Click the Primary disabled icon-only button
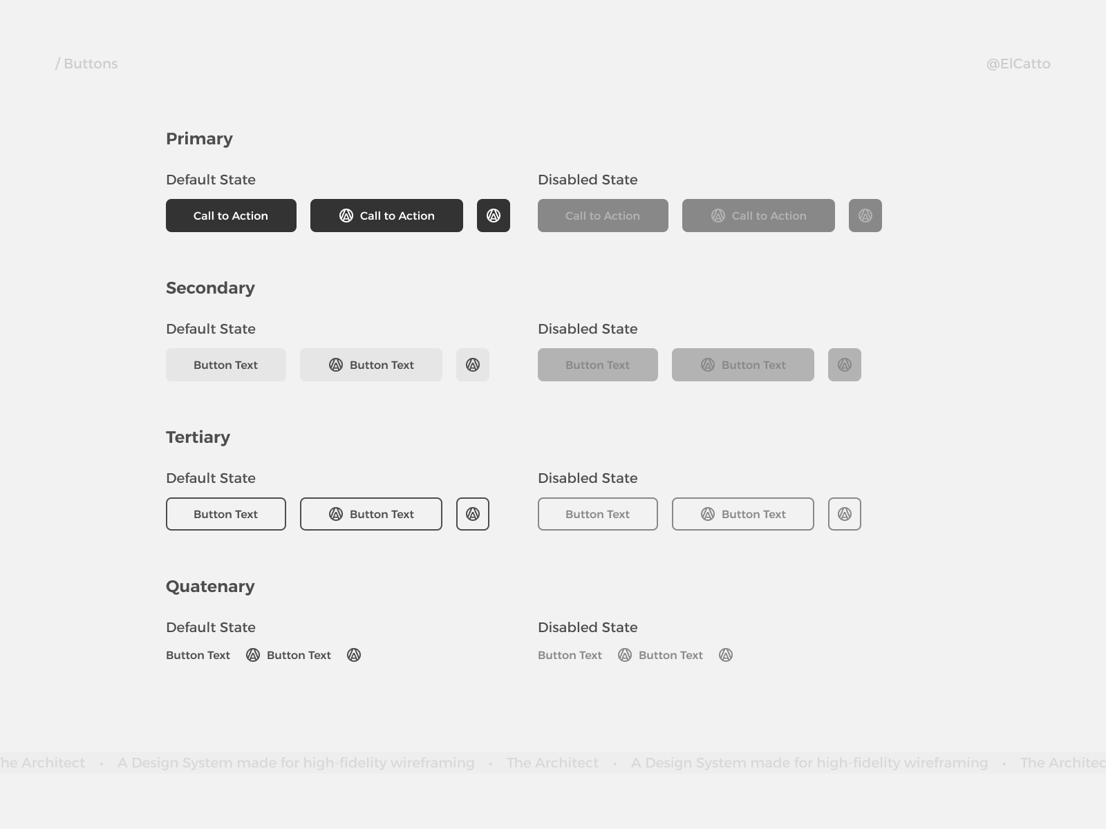 pos(865,216)
